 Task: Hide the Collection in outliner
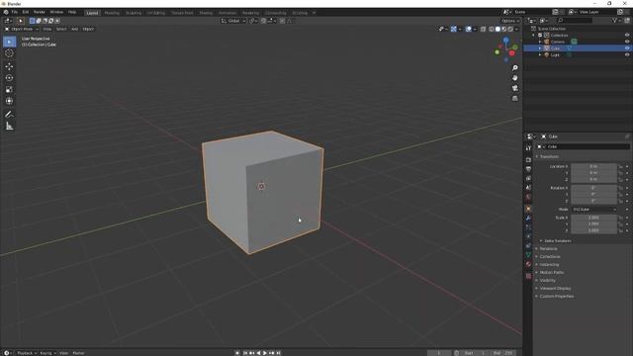627,36
